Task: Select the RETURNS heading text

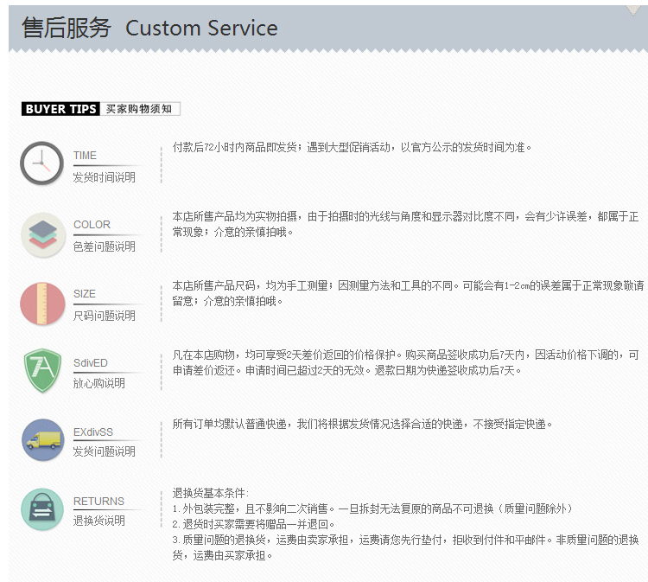Action: (x=98, y=502)
